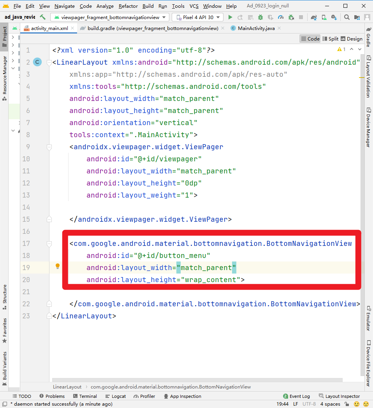This screenshot has height=408, width=373.
Task: Toggle tool windows quick access button
Action: click(x=4, y=404)
